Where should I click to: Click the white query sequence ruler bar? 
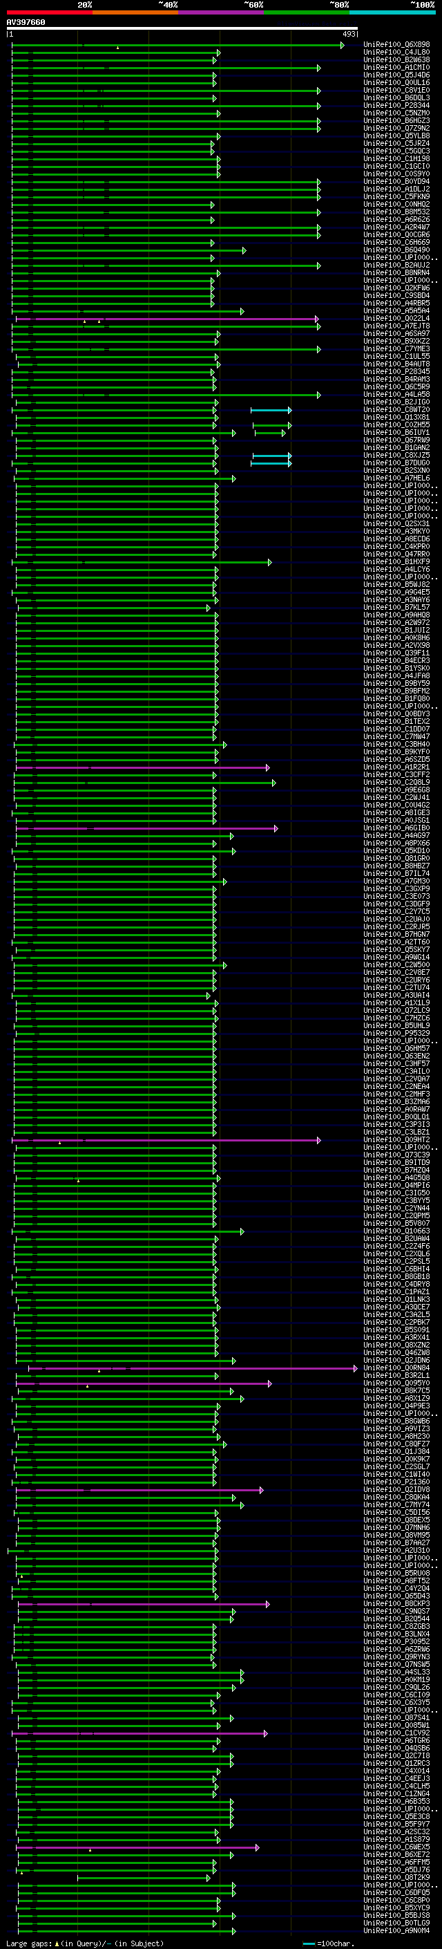click(182, 29)
